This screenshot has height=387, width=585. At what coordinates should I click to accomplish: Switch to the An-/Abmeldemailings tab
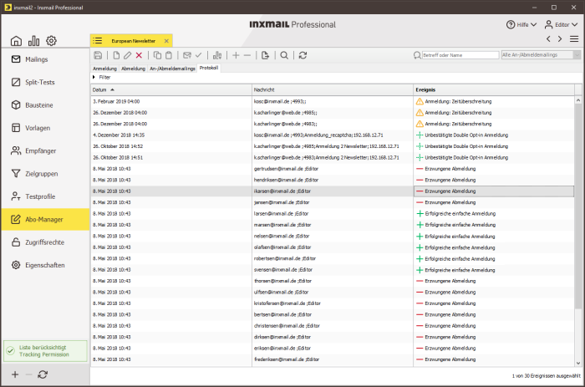(x=172, y=69)
